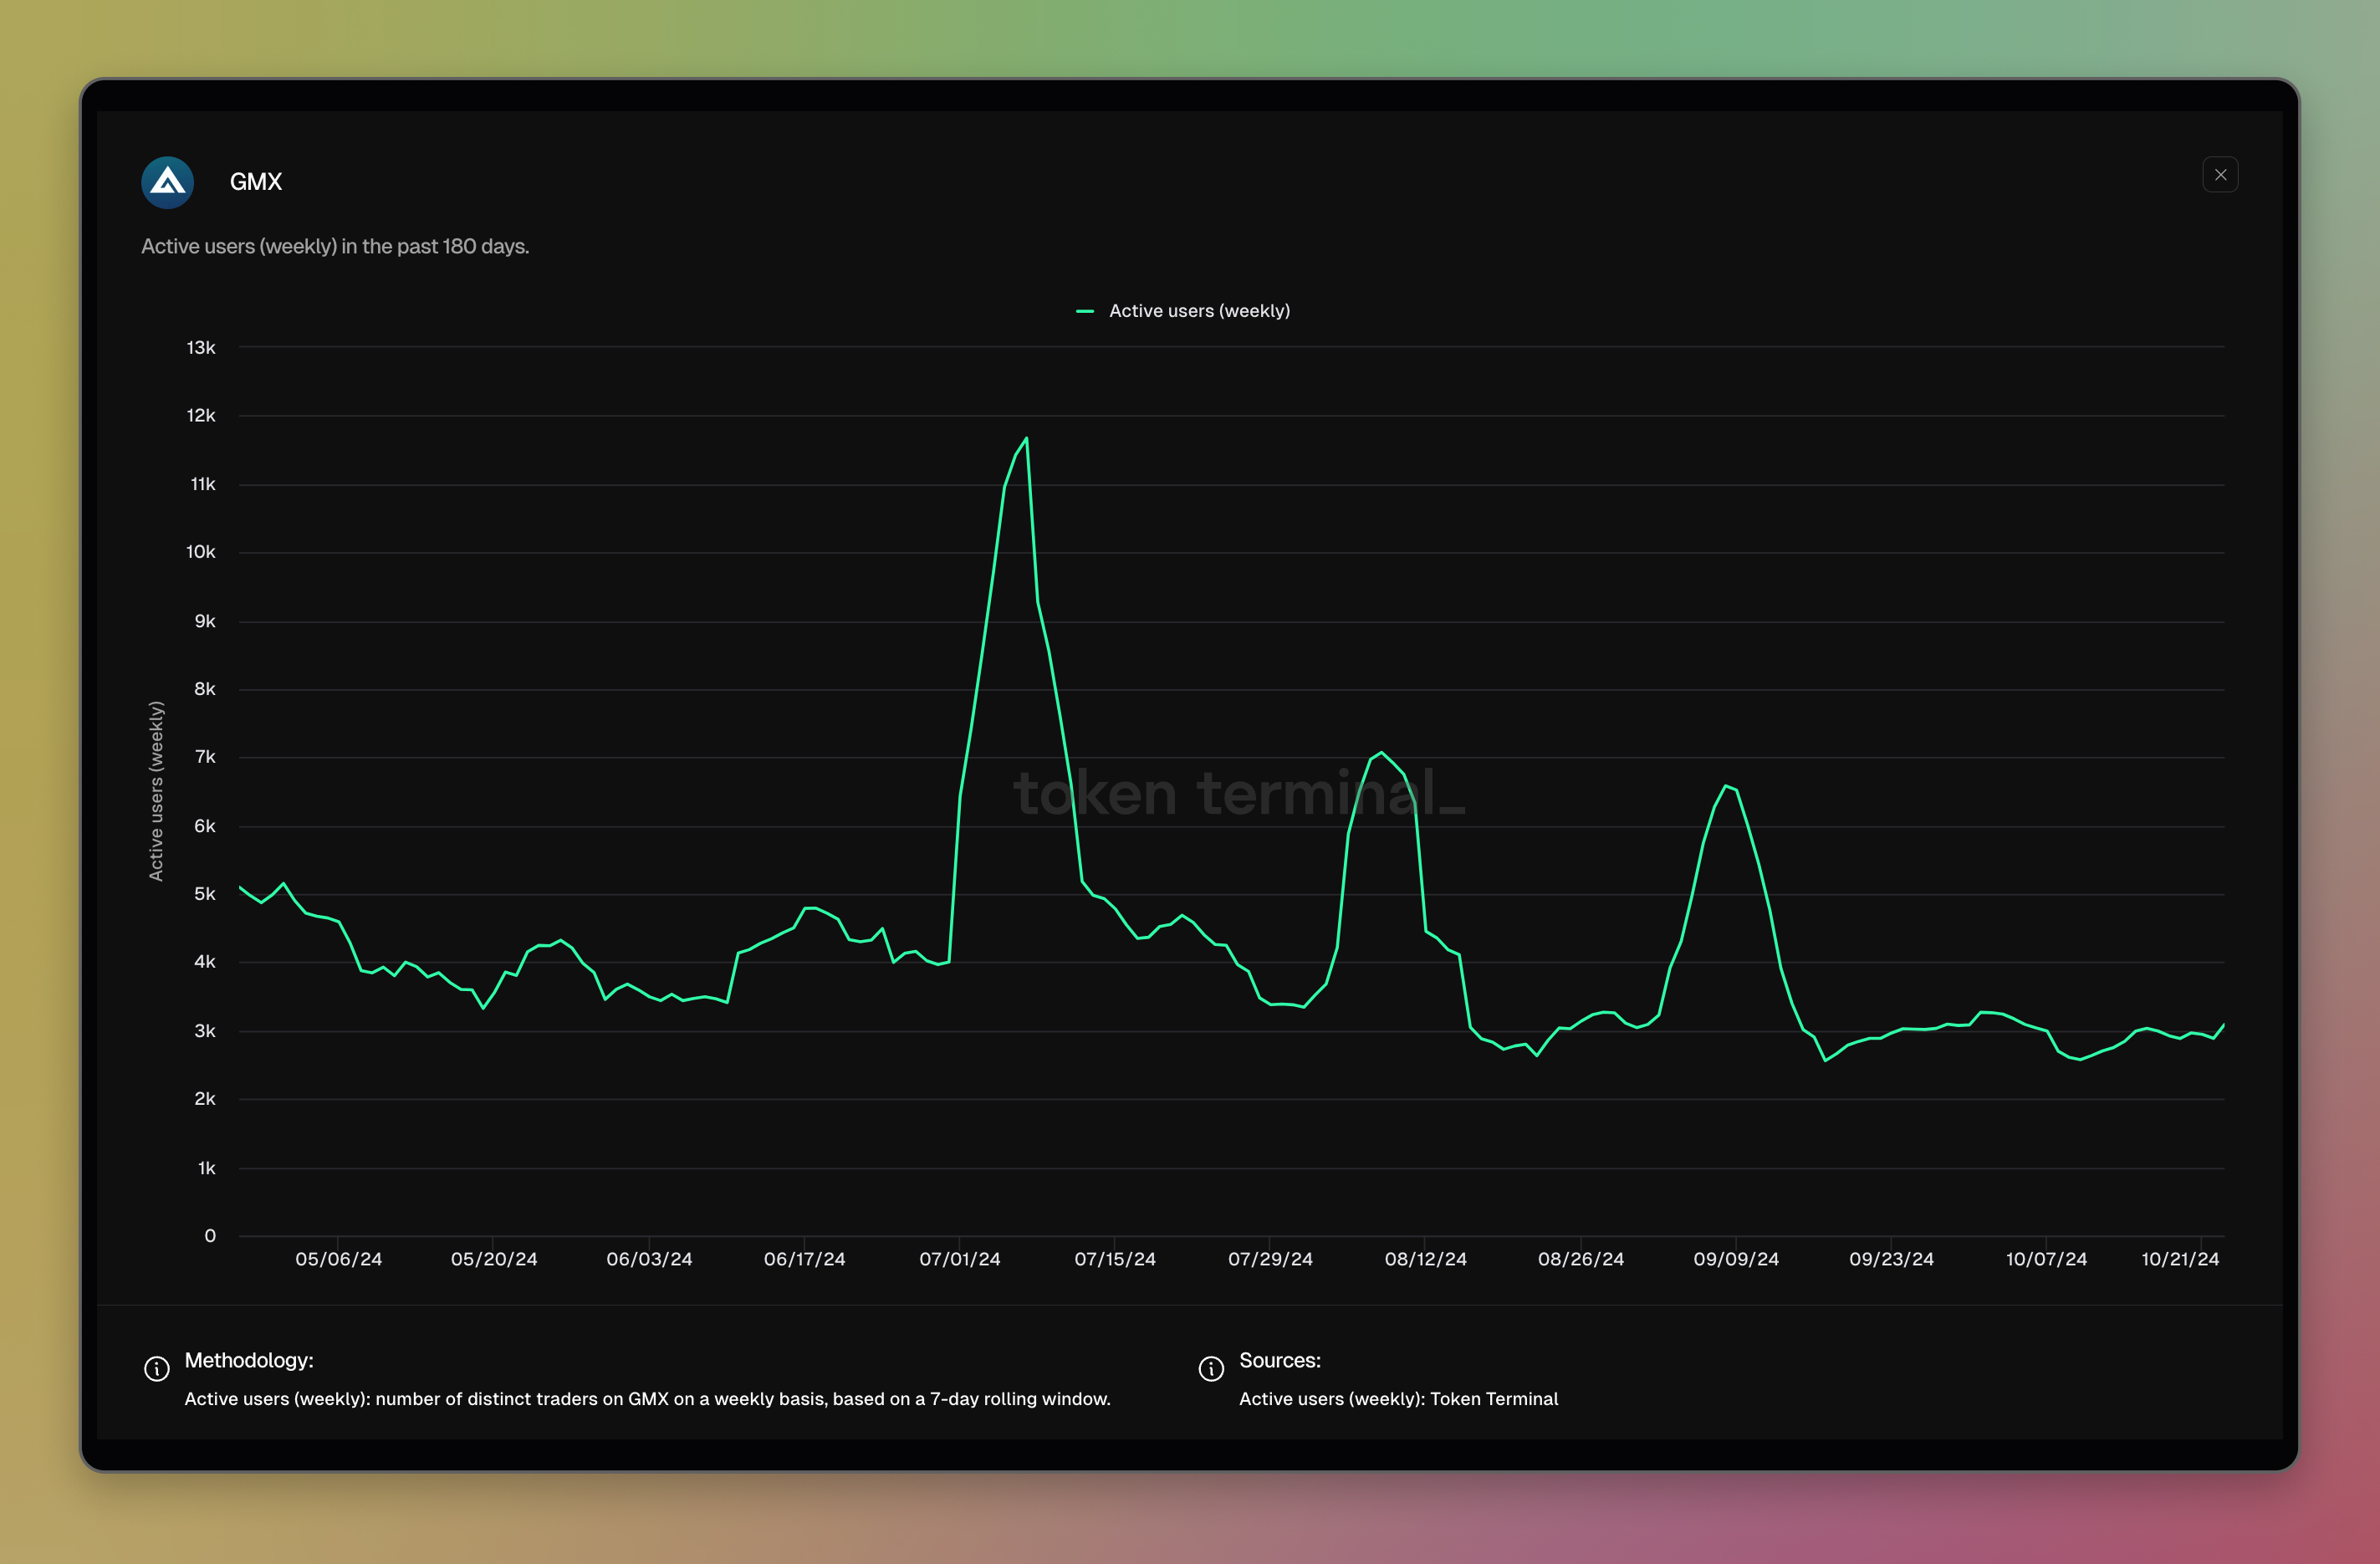
Task: Click the 'Active users (weekly) in the past 180 days.' subtitle
Action: click(335, 246)
